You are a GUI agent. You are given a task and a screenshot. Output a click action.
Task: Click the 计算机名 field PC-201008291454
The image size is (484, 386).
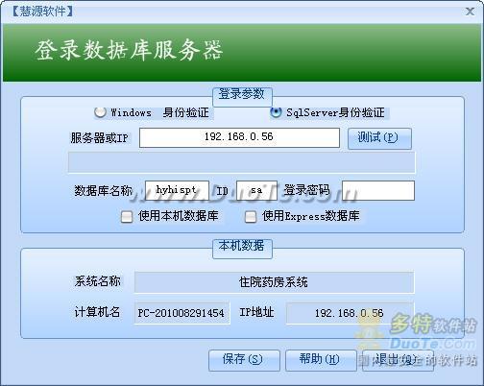[x=181, y=313]
